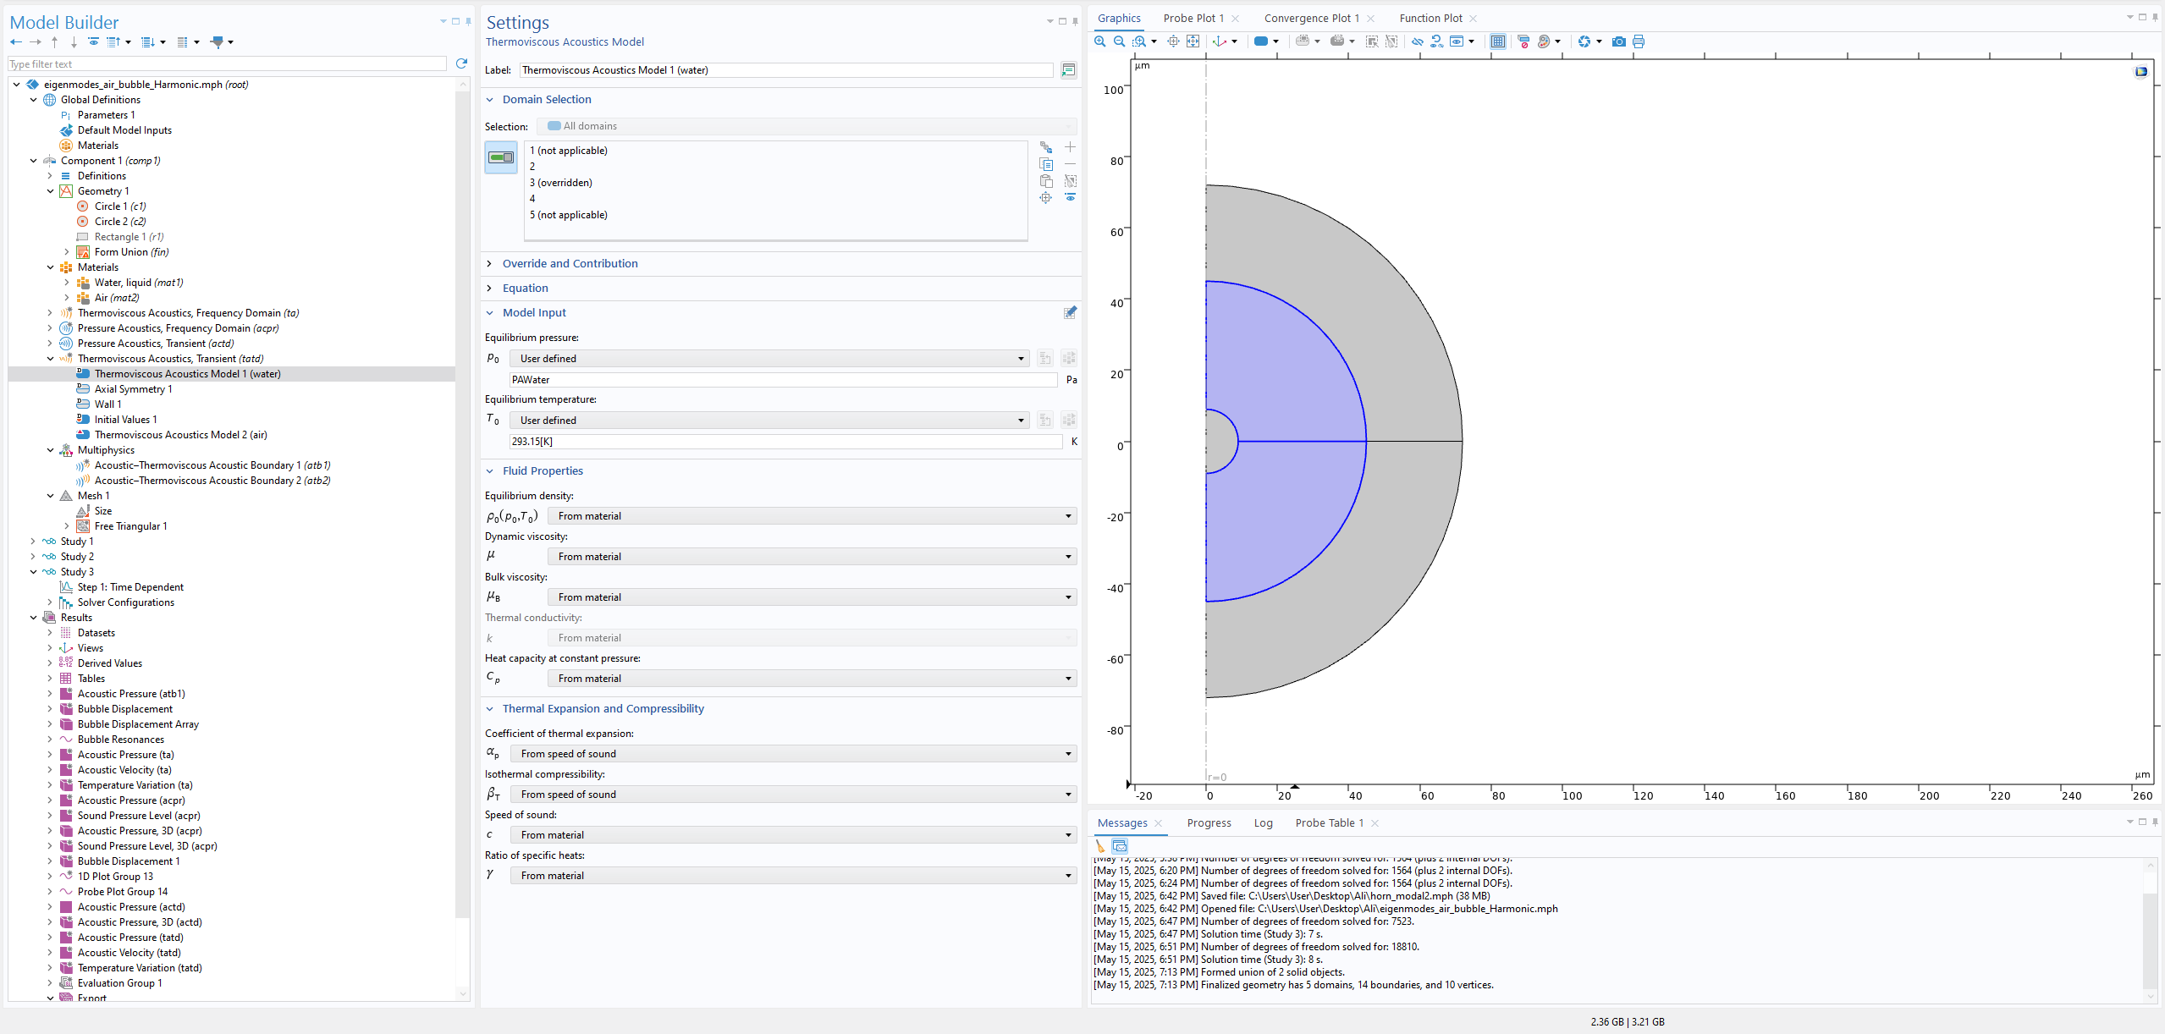Click the copy selection icon
The width and height of the screenshot is (2165, 1034).
tap(1046, 164)
